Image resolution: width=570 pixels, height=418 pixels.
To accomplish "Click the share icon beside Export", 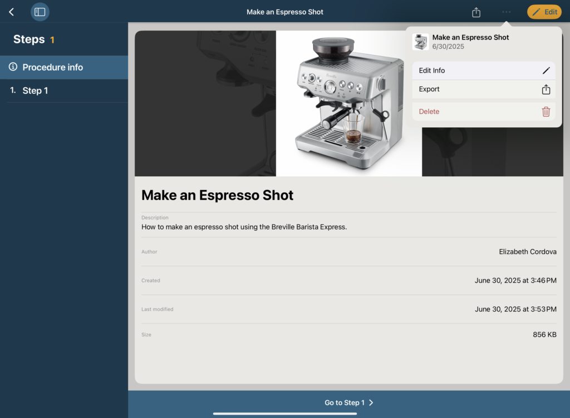I will point(546,89).
